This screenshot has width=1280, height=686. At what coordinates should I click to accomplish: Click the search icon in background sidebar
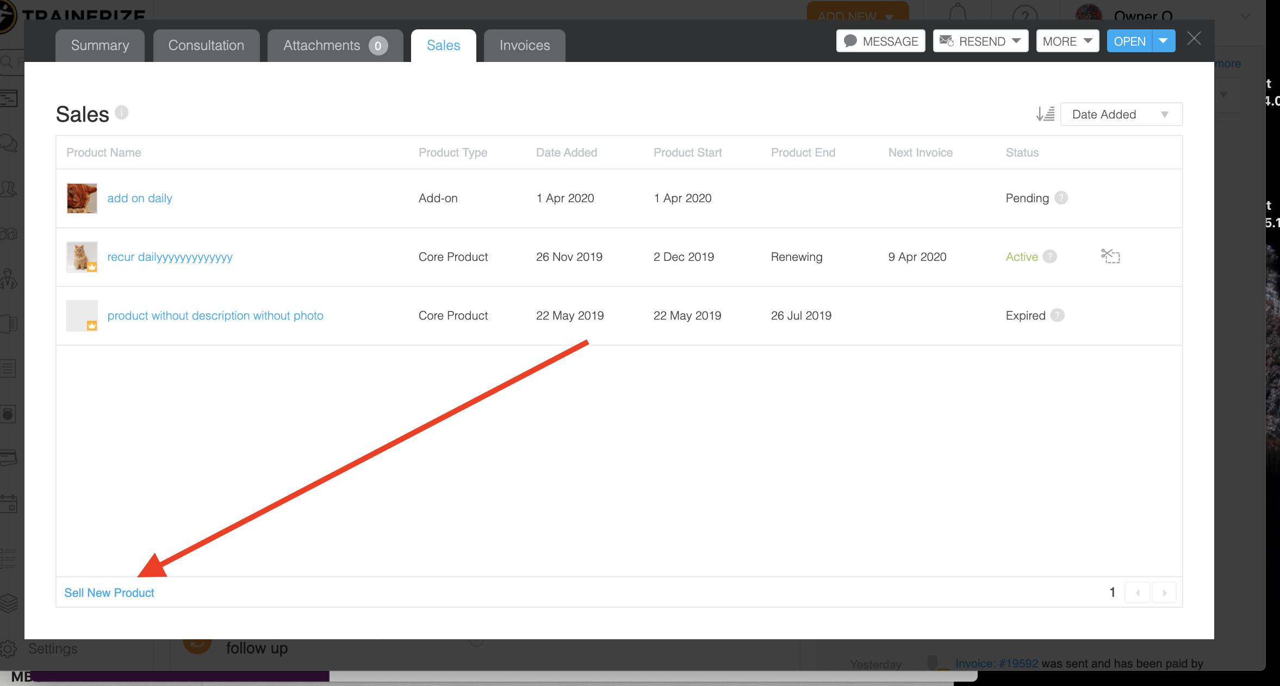click(x=7, y=61)
